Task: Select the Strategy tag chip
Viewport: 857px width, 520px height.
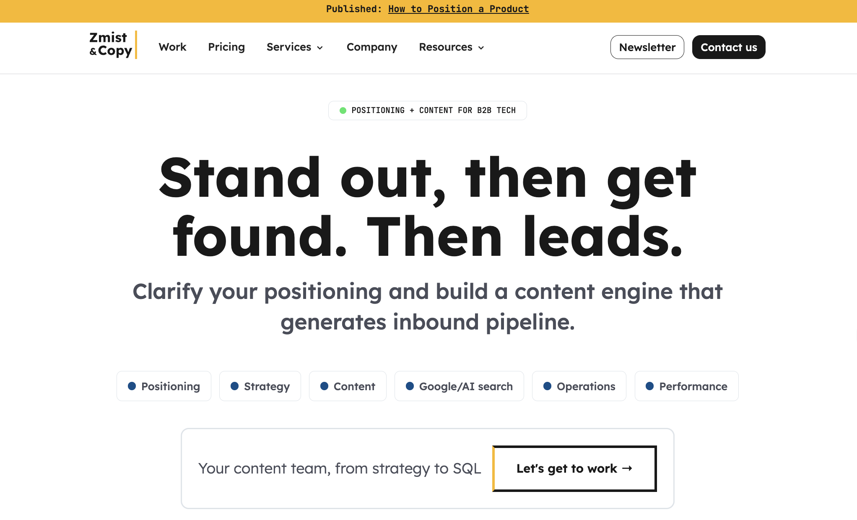Action: (260, 386)
